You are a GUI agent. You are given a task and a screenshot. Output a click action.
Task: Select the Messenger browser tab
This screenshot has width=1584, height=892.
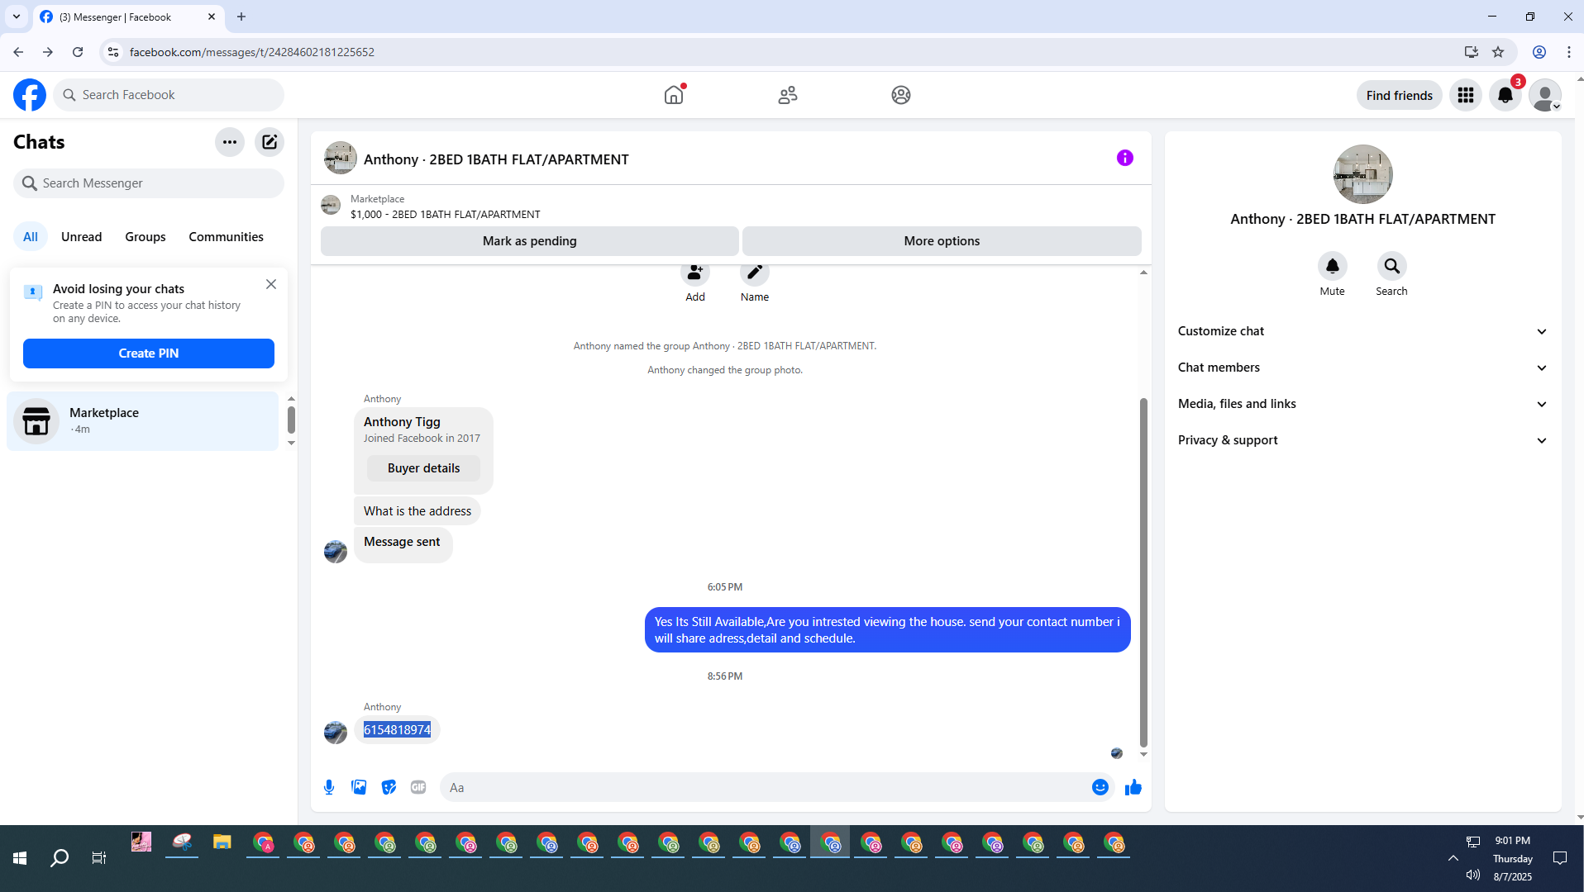pyautogui.click(x=128, y=17)
